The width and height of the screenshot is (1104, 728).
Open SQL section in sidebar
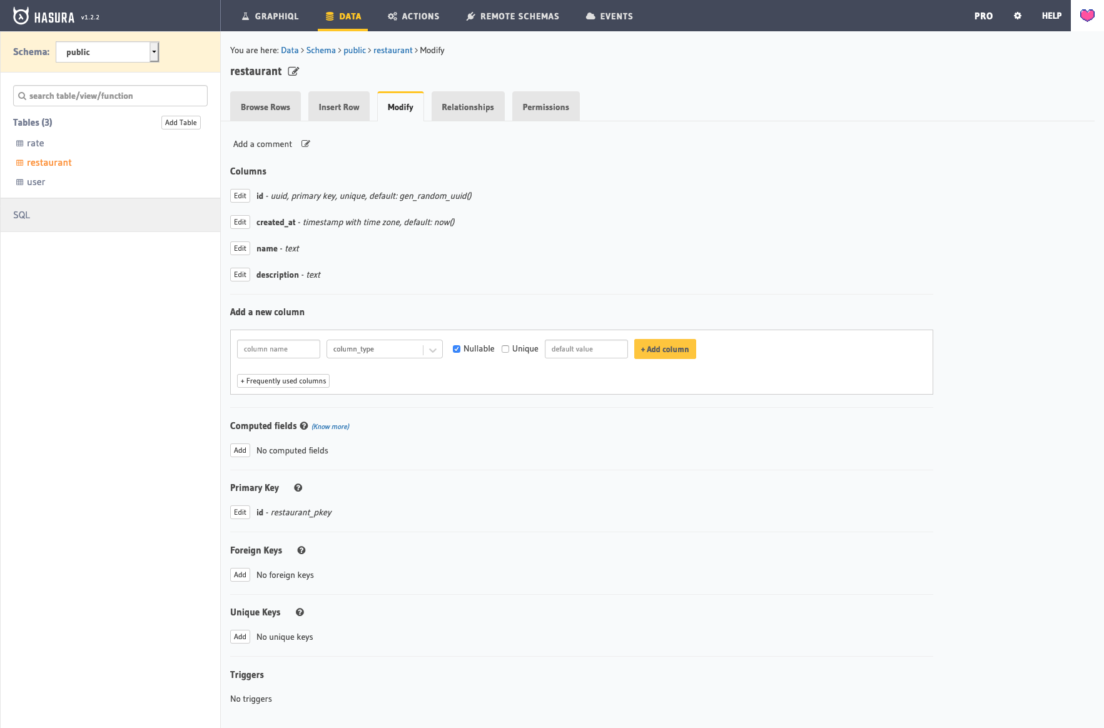coord(110,215)
